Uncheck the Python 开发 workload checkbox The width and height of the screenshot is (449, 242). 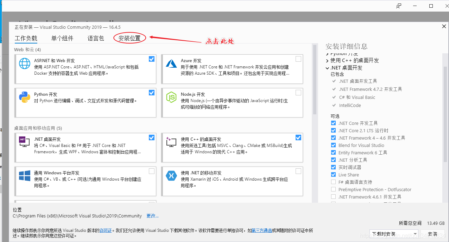click(151, 93)
